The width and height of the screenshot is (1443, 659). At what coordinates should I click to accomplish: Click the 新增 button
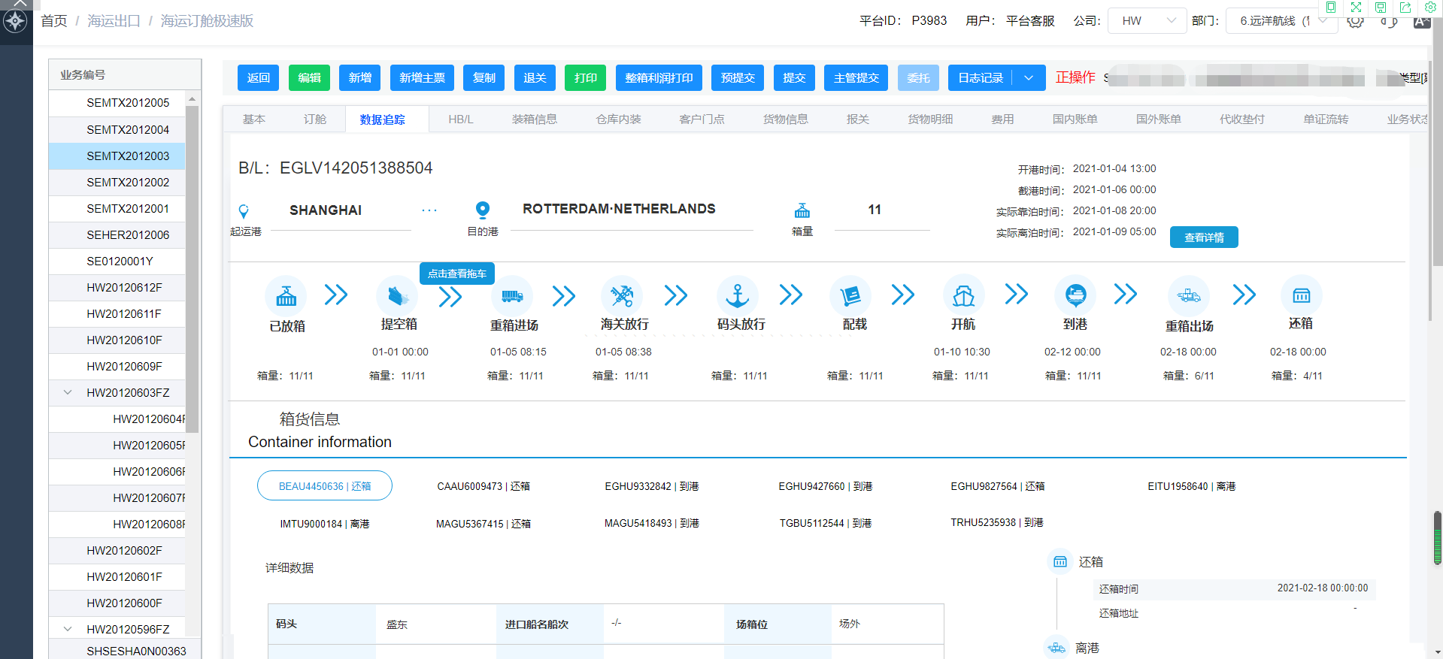point(359,78)
